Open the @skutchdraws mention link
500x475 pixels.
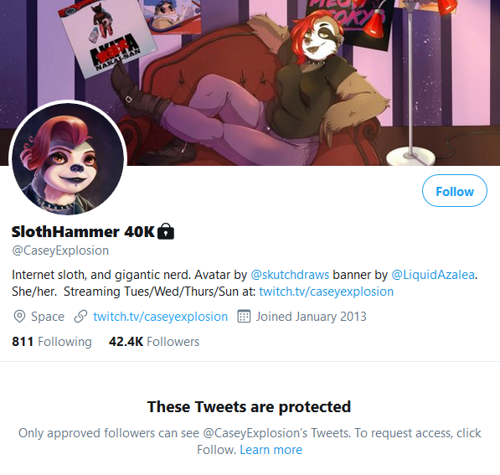(290, 275)
